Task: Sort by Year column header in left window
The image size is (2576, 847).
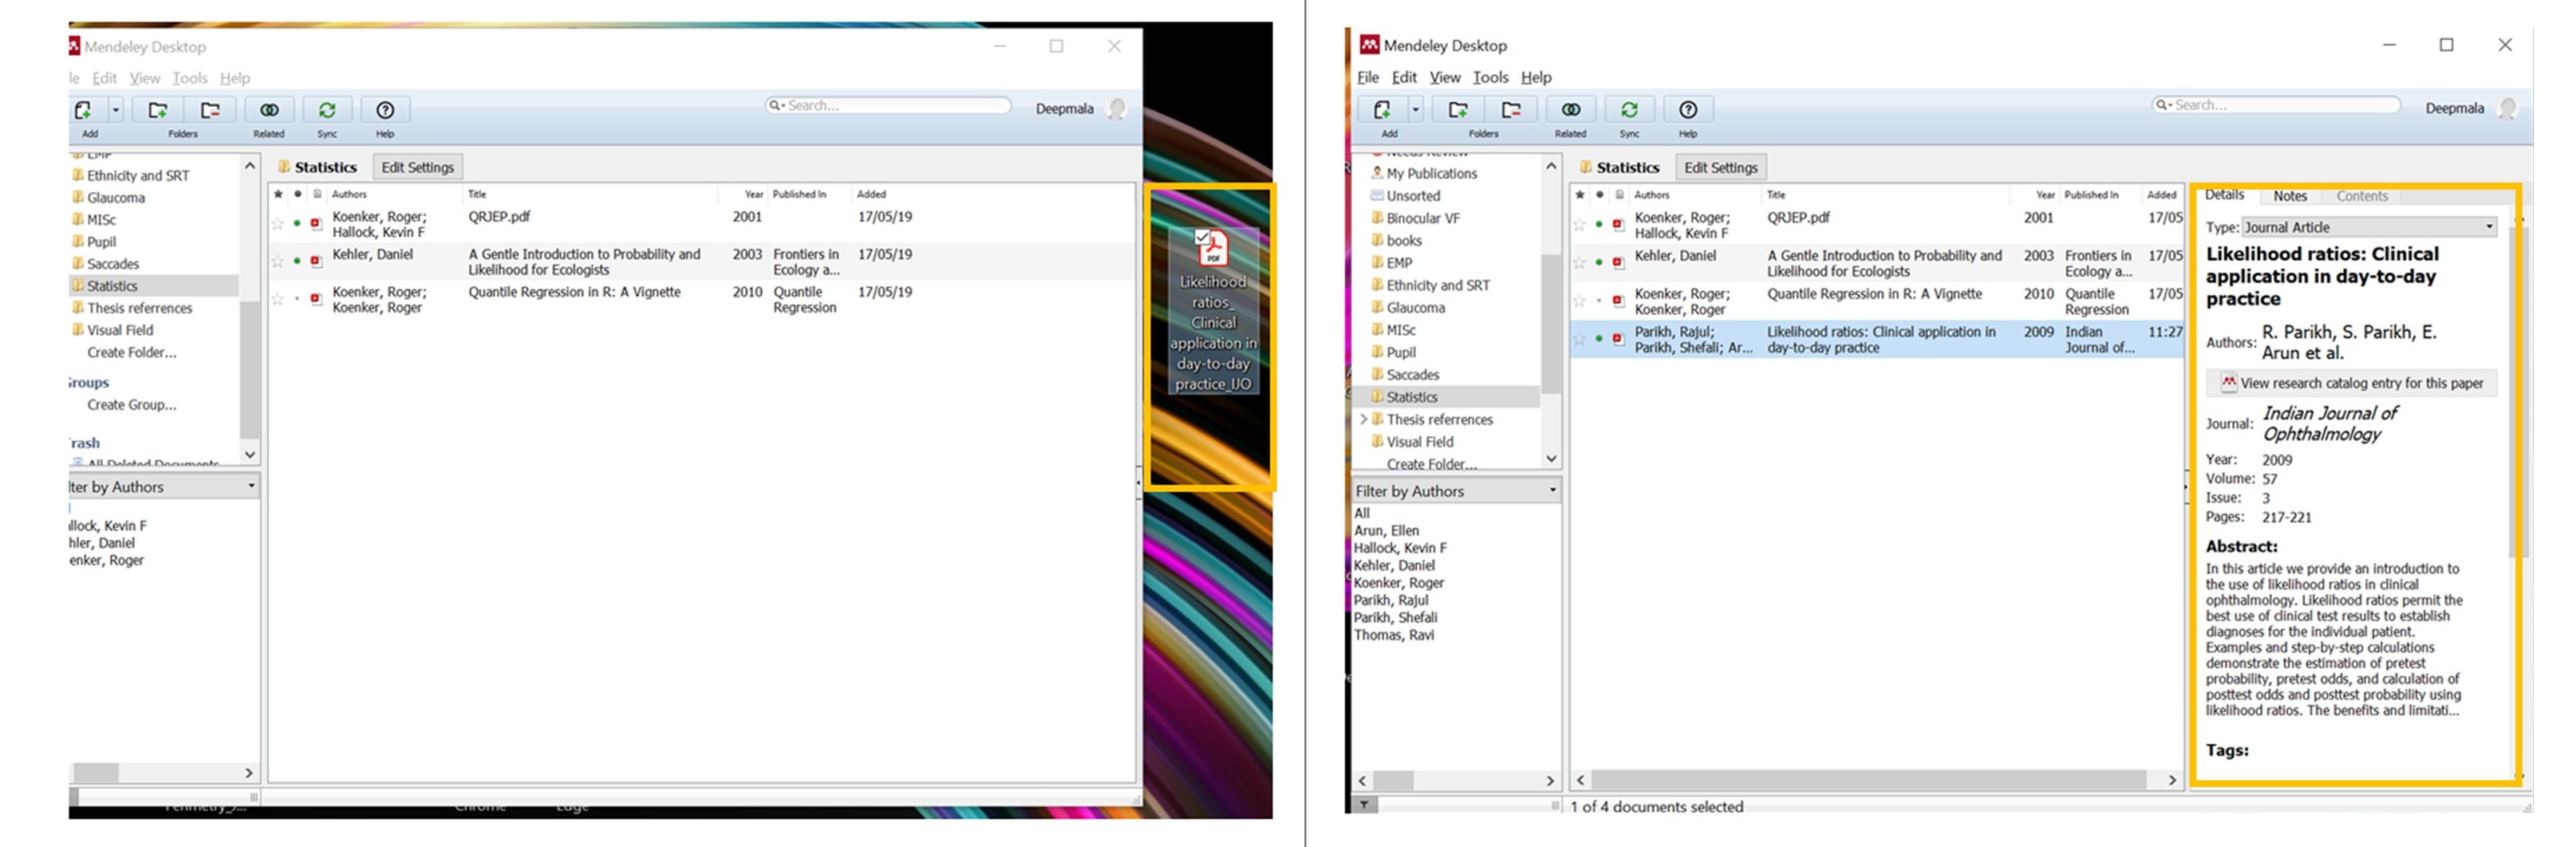Action: click(x=753, y=194)
